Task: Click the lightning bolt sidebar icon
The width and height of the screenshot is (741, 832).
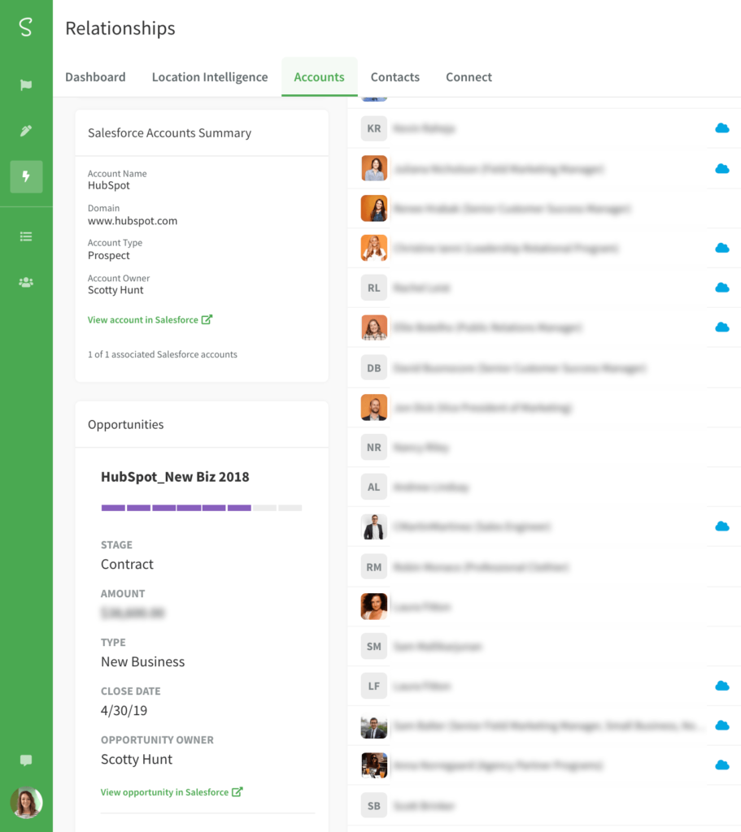Action: 26,176
